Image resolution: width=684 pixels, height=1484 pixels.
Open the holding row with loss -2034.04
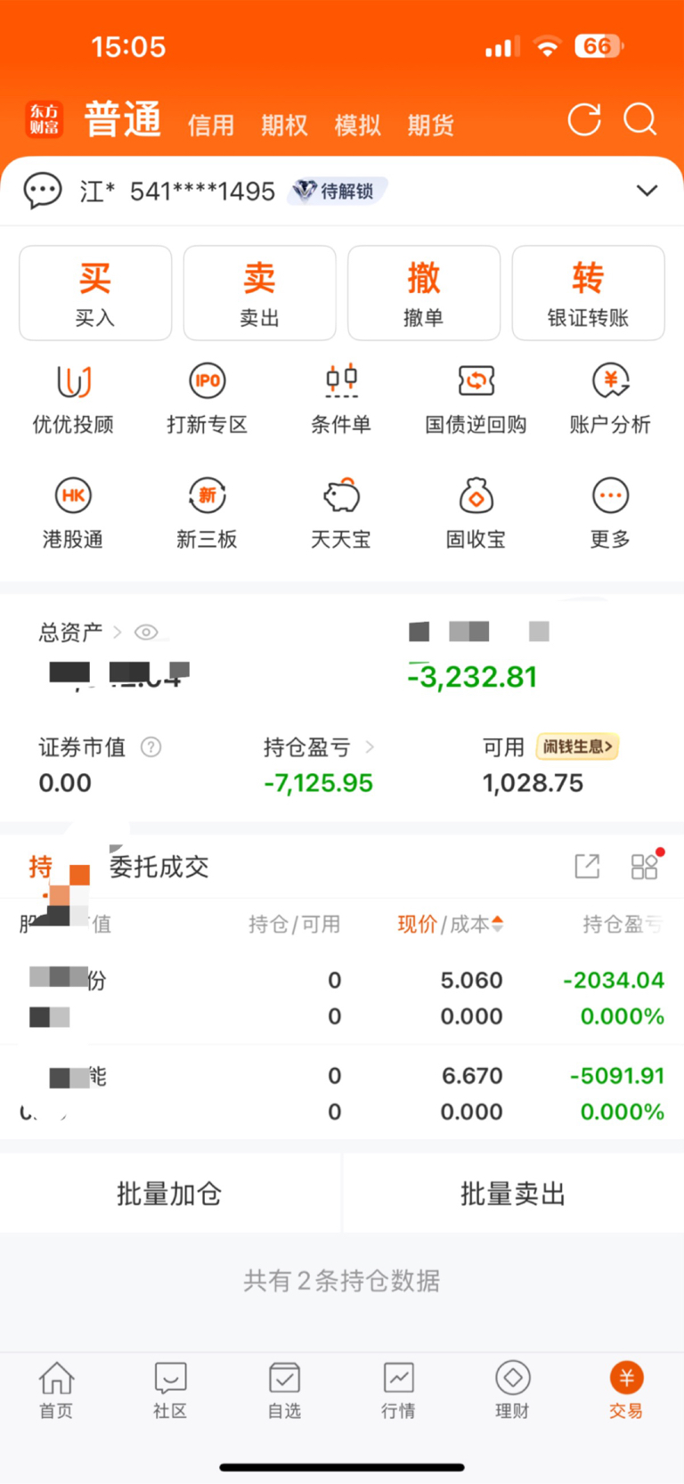click(x=342, y=998)
